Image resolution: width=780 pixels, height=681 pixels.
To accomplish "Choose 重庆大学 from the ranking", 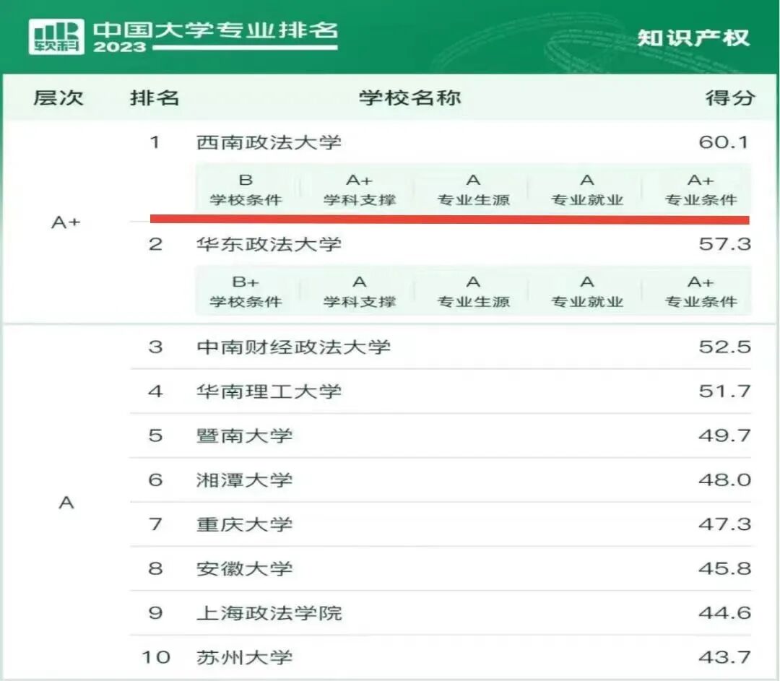I will pos(244,524).
